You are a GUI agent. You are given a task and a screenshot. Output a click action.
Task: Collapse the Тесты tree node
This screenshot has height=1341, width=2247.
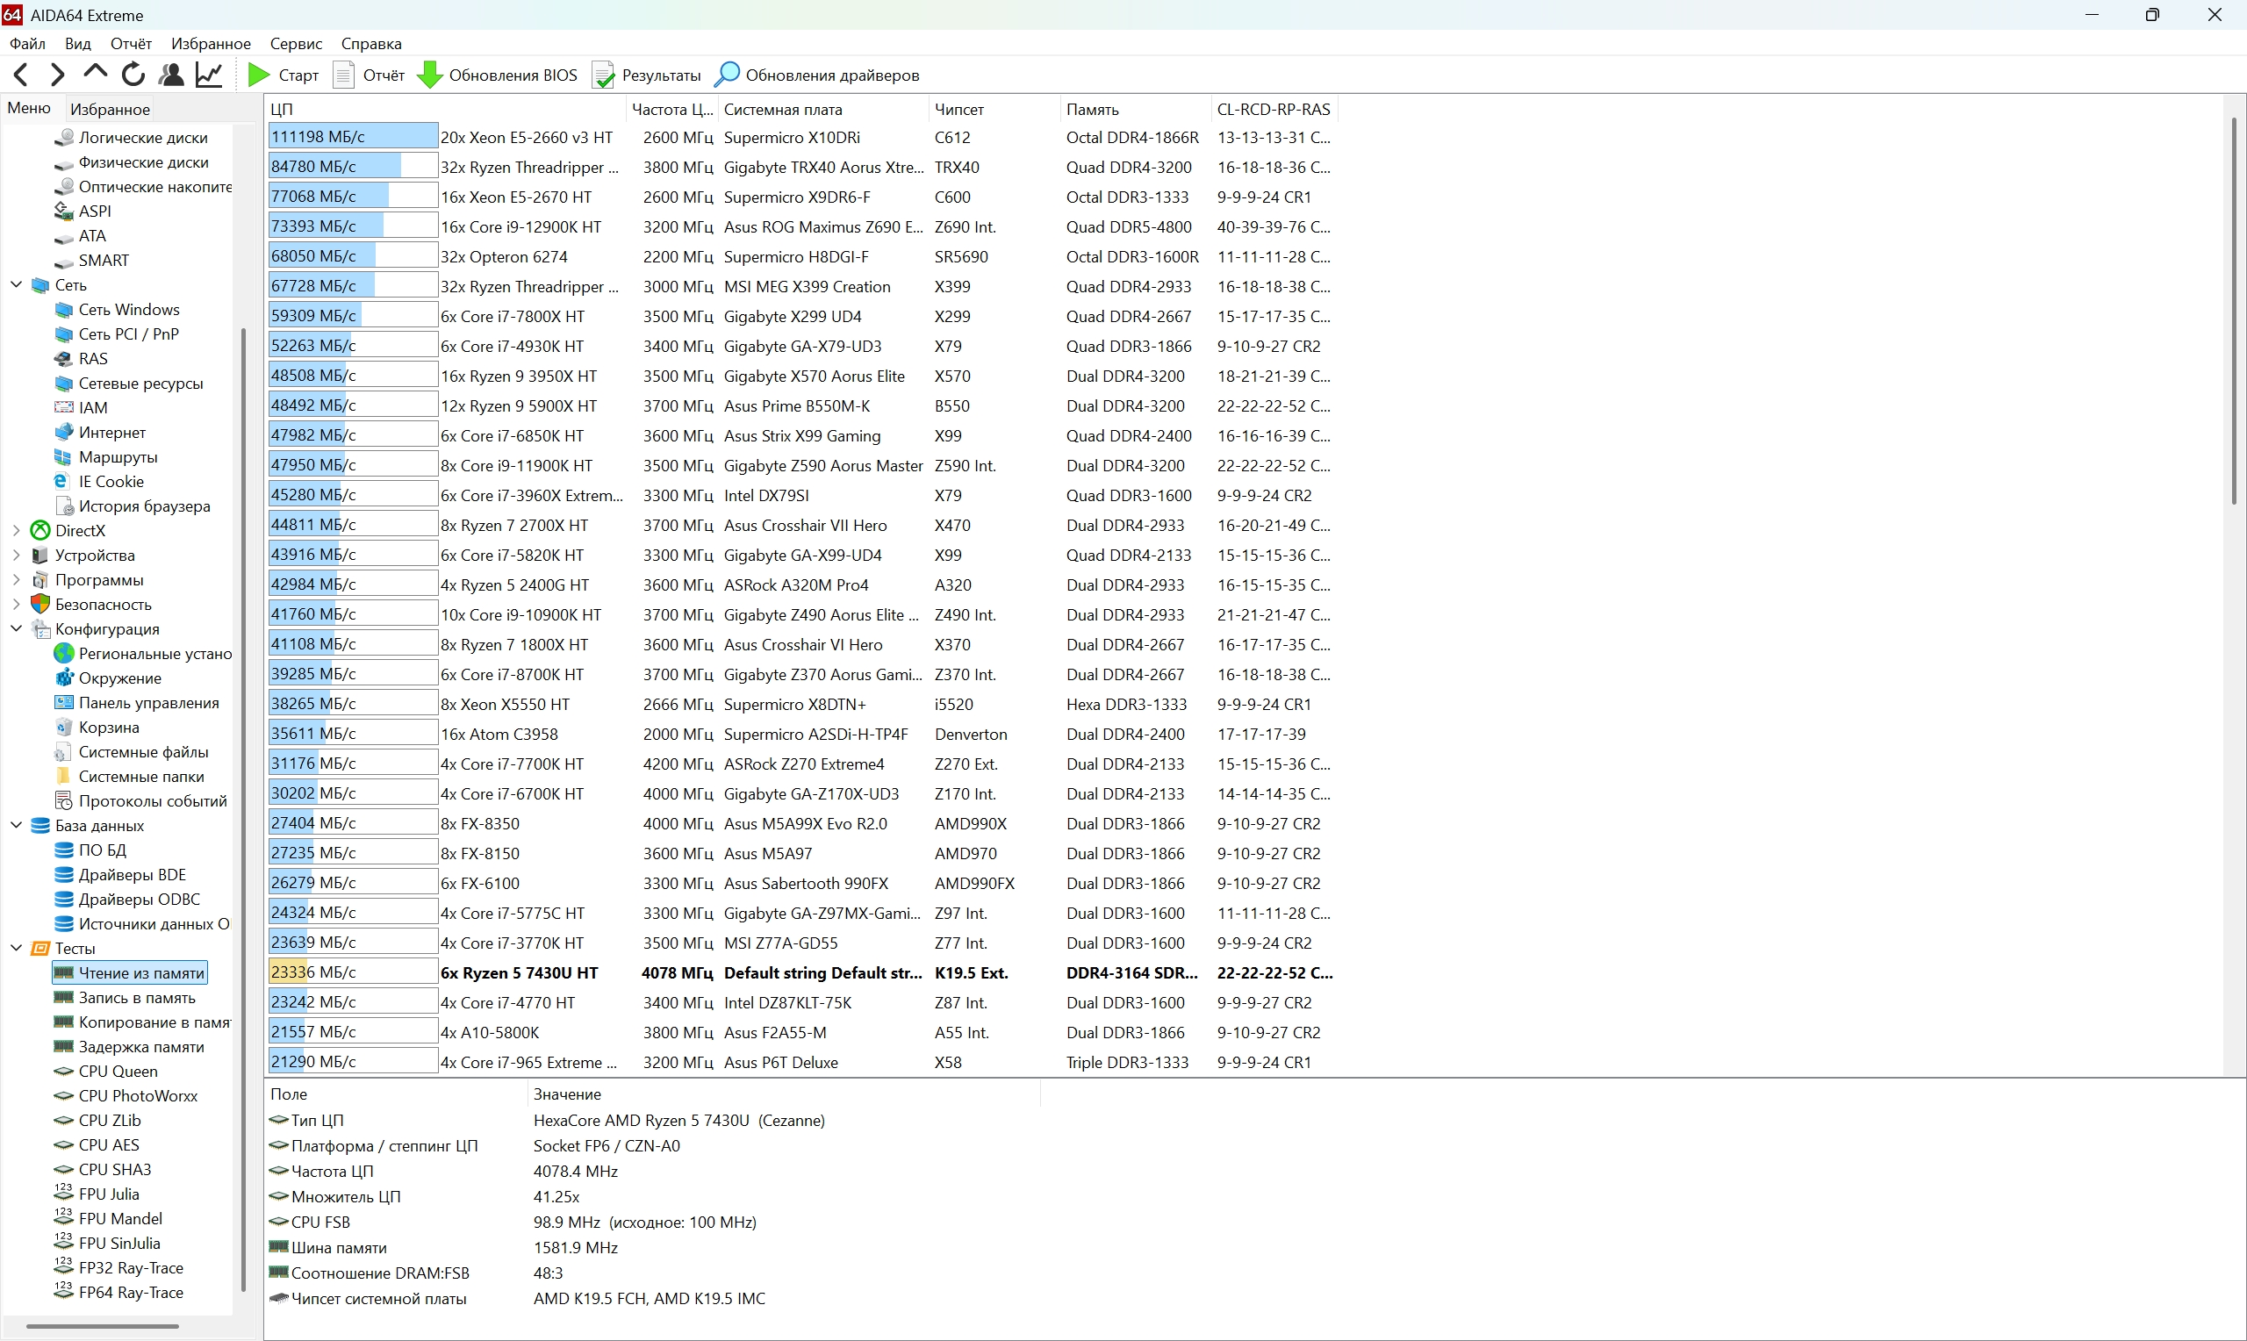[17, 948]
